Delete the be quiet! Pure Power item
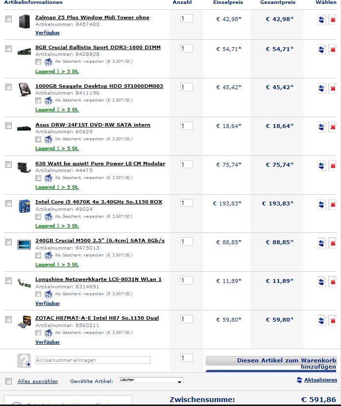 click(x=333, y=166)
